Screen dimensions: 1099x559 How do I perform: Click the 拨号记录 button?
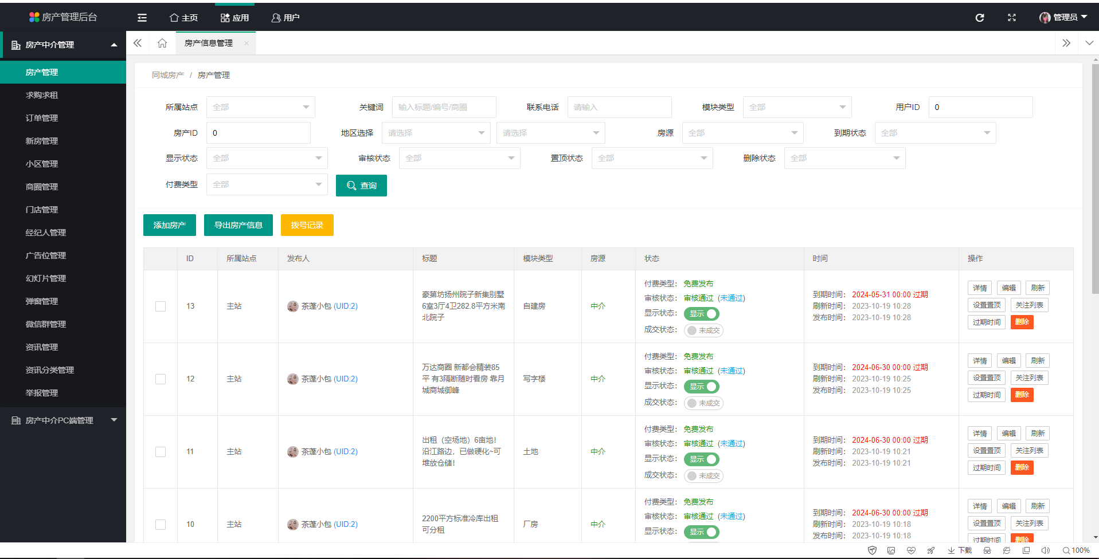pyautogui.click(x=307, y=225)
